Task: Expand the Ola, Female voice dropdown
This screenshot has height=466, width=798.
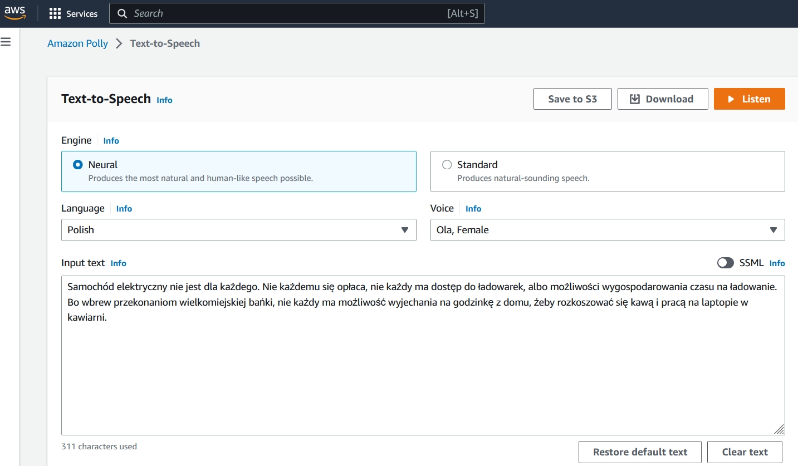Action: pos(608,230)
